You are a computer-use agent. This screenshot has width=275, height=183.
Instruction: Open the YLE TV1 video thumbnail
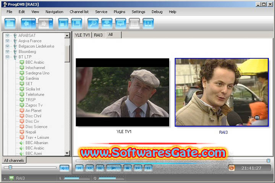coord(123,92)
